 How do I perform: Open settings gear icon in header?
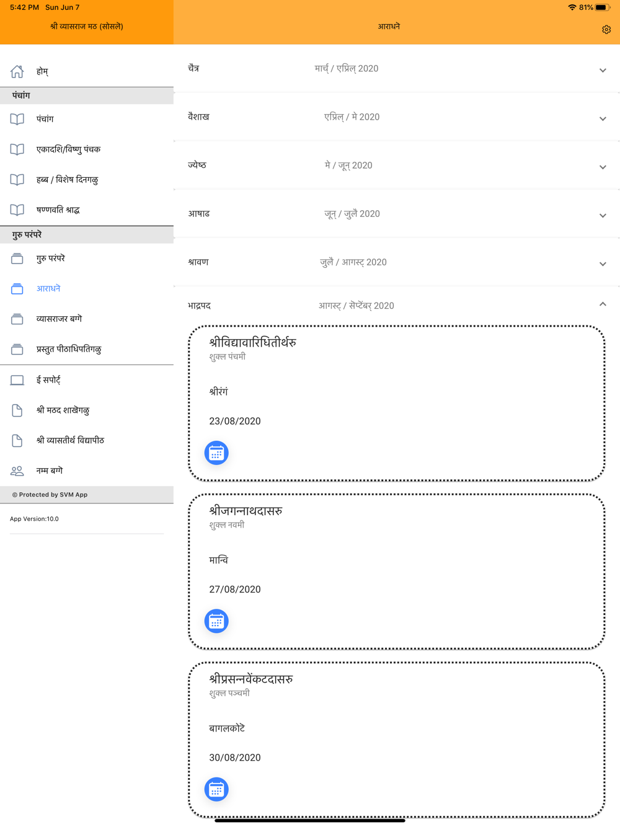(x=606, y=30)
